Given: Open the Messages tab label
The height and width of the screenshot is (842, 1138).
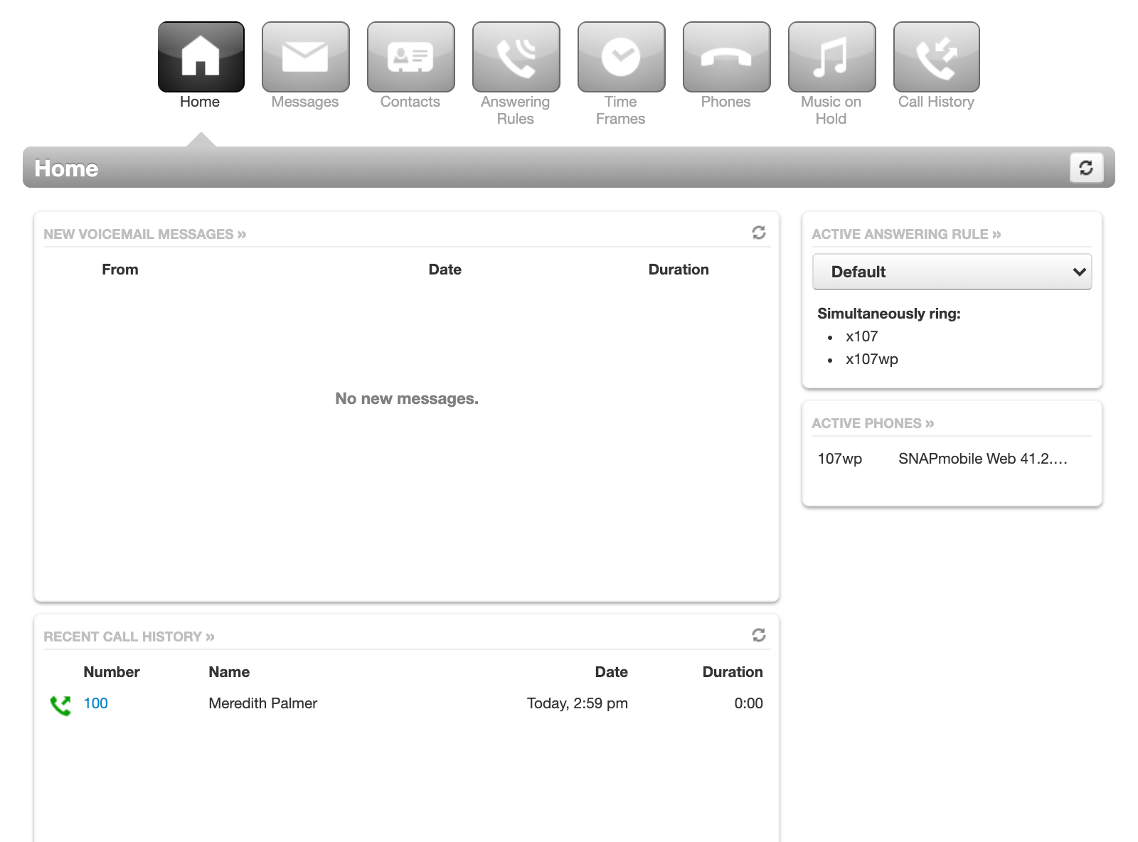Looking at the screenshot, I should (x=305, y=101).
